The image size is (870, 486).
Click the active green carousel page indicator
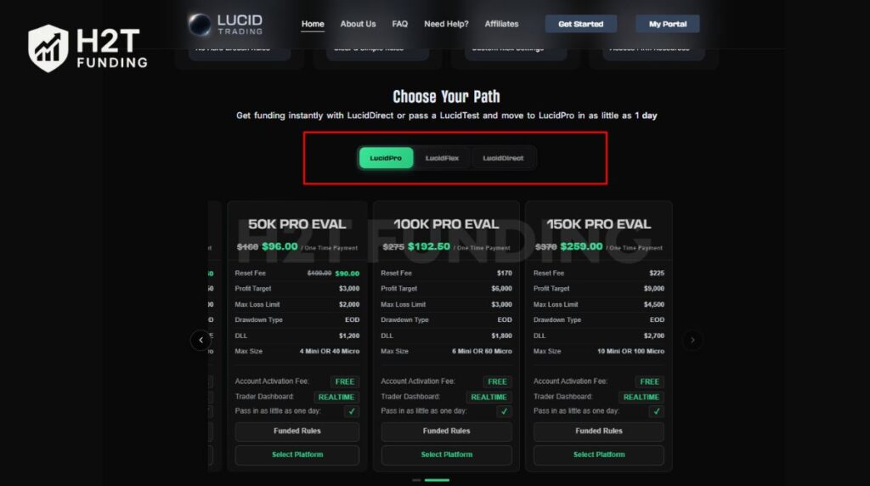[x=437, y=480]
